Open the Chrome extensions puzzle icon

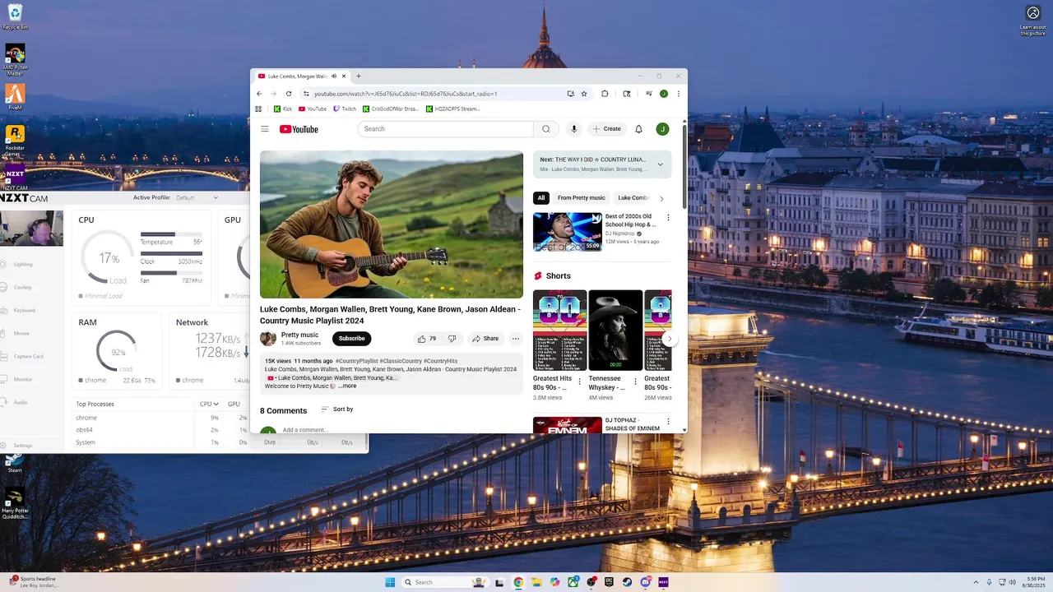[605, 94]
